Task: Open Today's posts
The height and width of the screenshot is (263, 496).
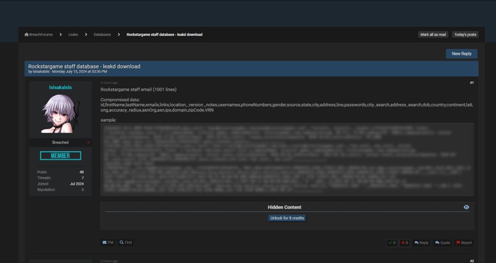Action: pyautogui.click(x=464, y=34)
